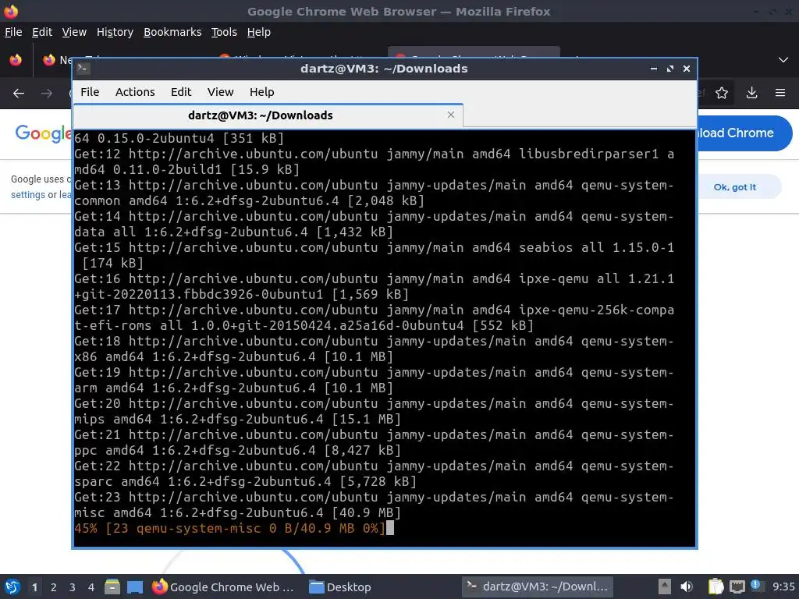Open Firefox File menu
The height and width of the screenshot is (599, 799).
(13, 32)
